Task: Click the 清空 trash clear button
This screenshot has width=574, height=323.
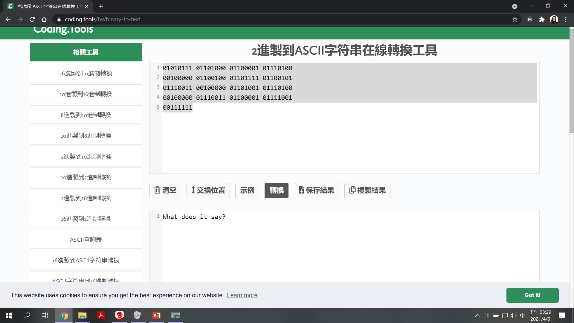Action: tap(165, 190)
